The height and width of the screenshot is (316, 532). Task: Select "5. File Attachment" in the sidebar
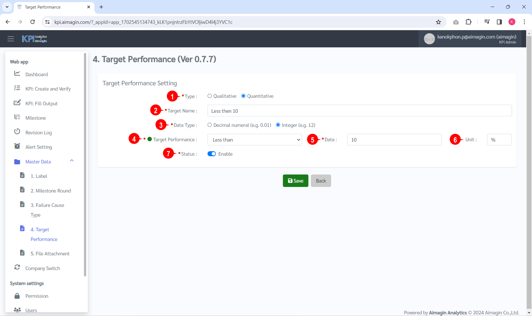point(50,253)
